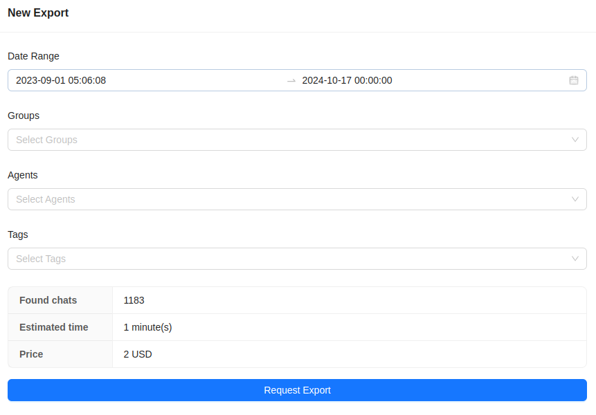Click the value 1183 in the summary table
Viewport: 596px width, 415px height.
click(134, 300)
